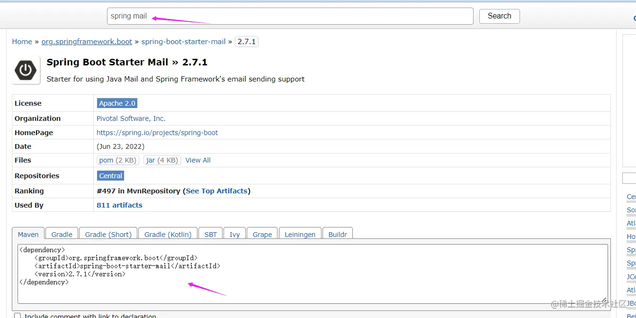Click the 2.7.1 version breadcrumb badge
Image resolution: width=636 pixels, height=318 pixels.
pos(247,42)
